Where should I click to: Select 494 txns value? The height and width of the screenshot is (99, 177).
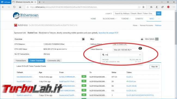coord(47,54)
